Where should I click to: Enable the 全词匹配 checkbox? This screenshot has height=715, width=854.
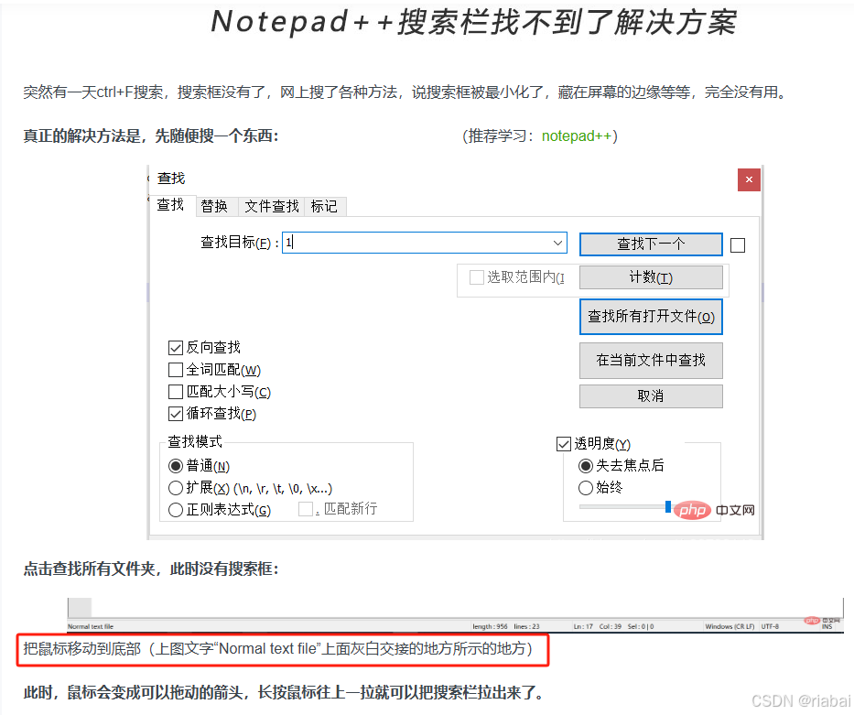coord(176,369)
